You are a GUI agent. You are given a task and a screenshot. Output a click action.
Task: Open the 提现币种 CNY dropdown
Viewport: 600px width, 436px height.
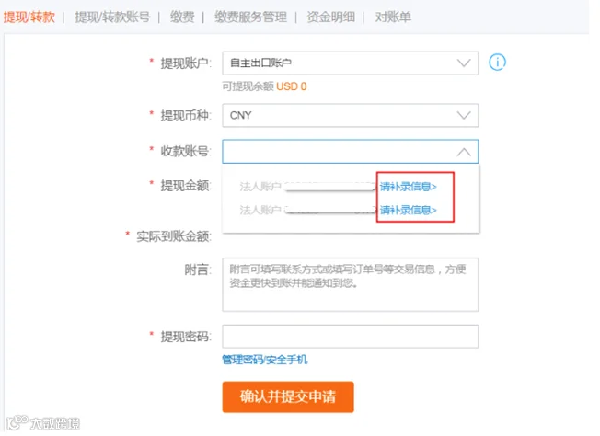pos(350,115)
